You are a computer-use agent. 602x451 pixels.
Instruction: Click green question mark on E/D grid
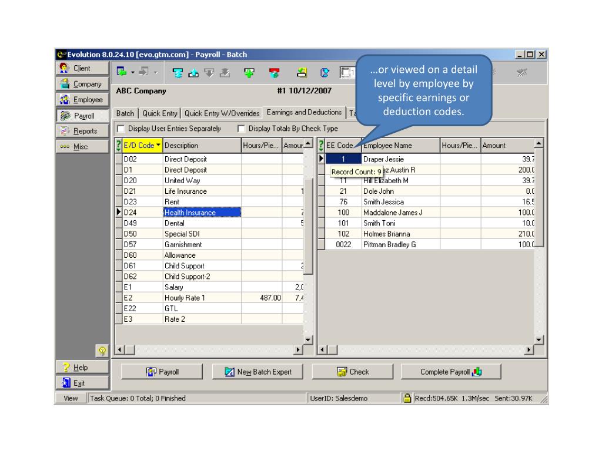[x=119, y=146]
